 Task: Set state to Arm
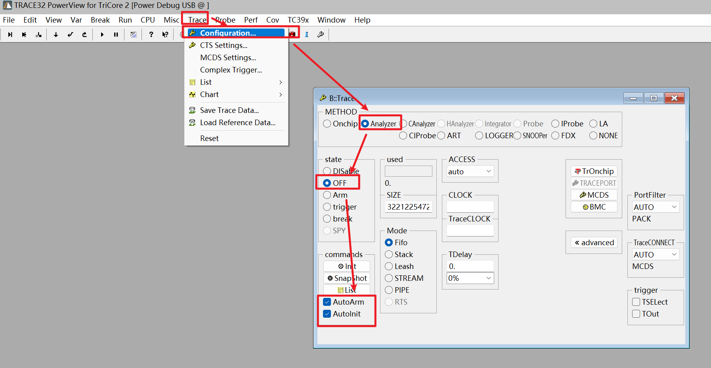pos(327,195)
